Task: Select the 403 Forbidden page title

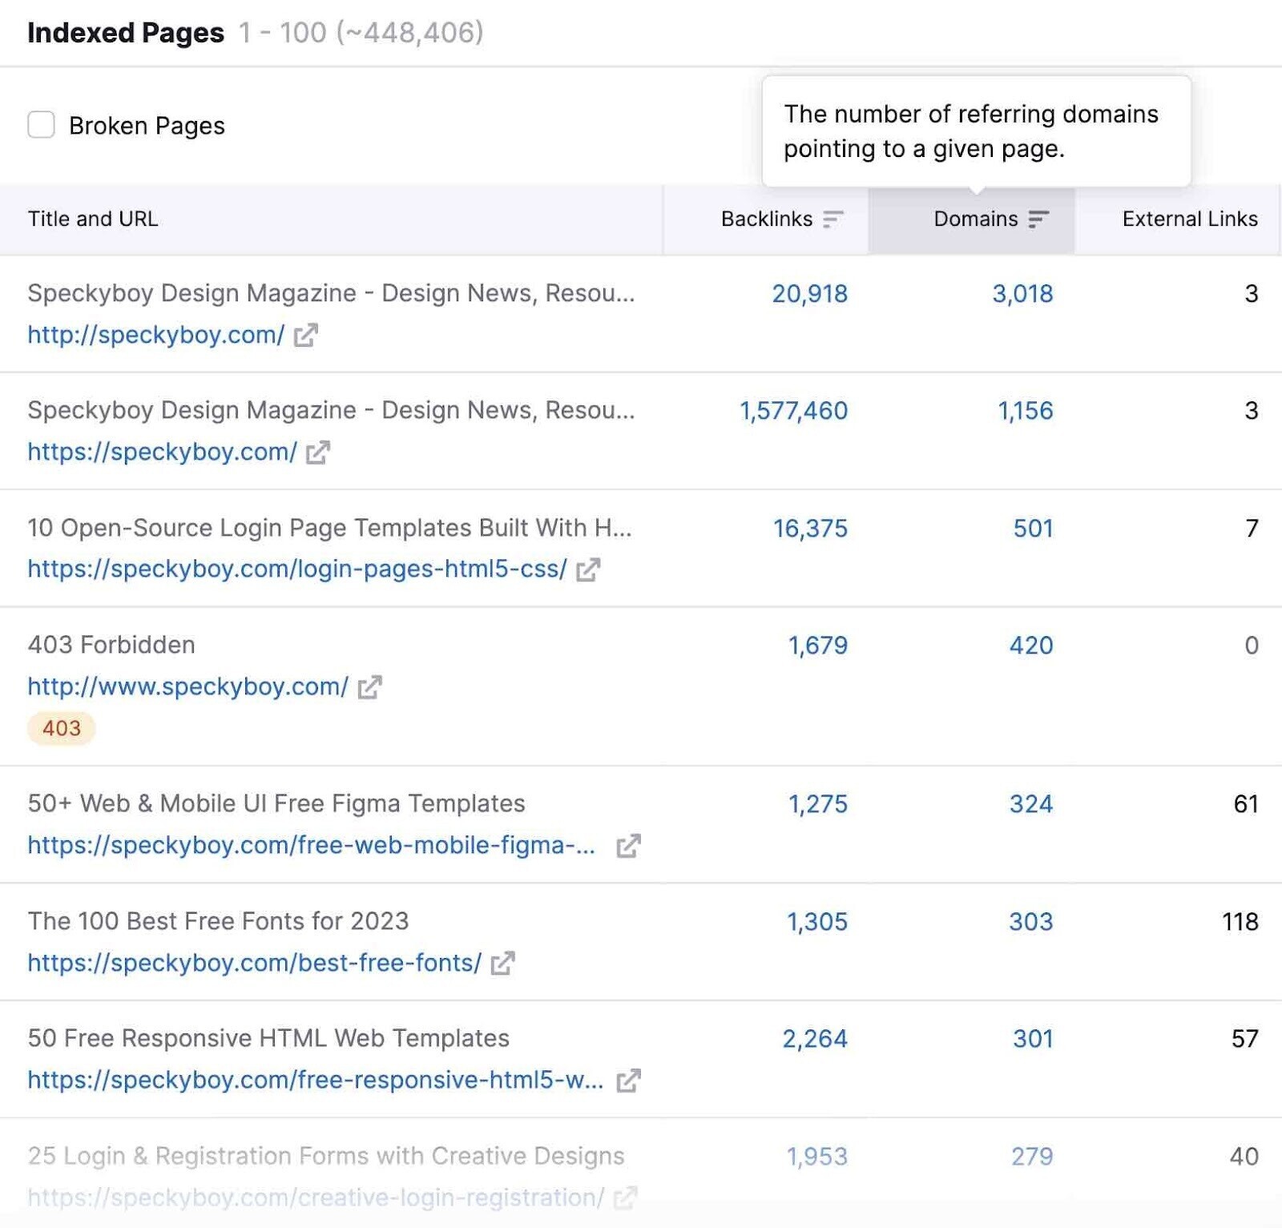Action: coord(111,645)
